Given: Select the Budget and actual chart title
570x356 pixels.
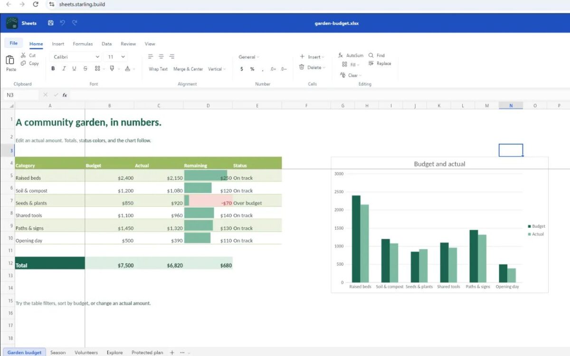Looking at the screenshot, I should [440, 164].
